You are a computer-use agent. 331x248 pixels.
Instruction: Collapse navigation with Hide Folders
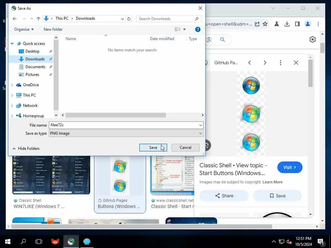[26, 149]
